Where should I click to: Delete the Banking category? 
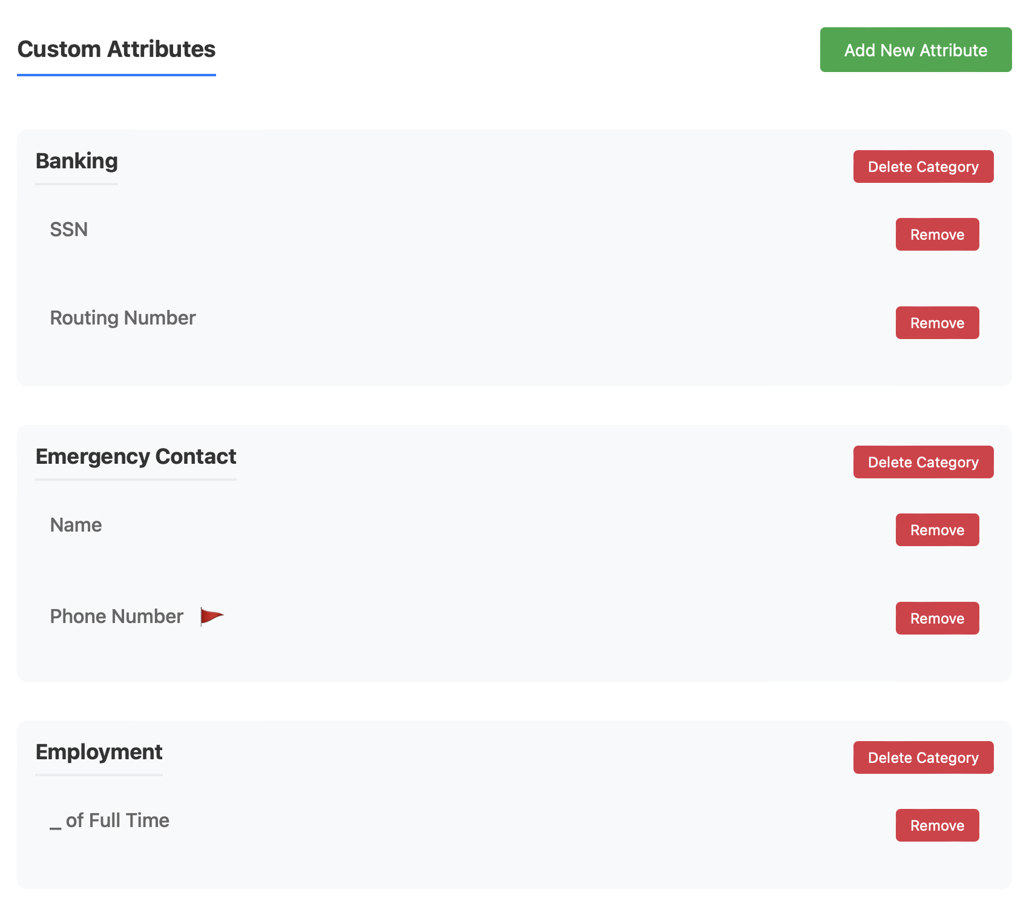pos(923,167)
